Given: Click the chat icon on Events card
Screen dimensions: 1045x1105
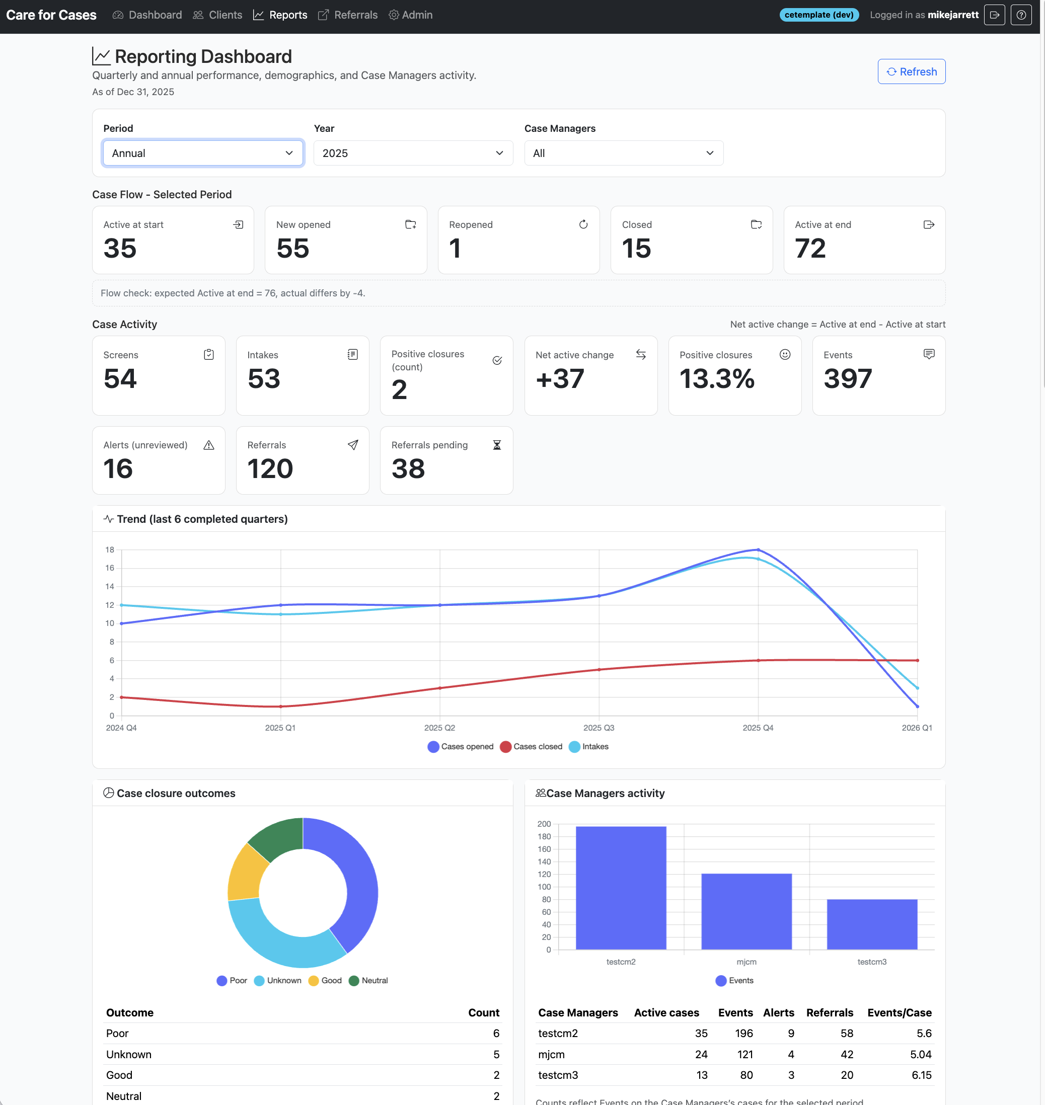Looking at the screenshot, I should click(x=929, y=354).
